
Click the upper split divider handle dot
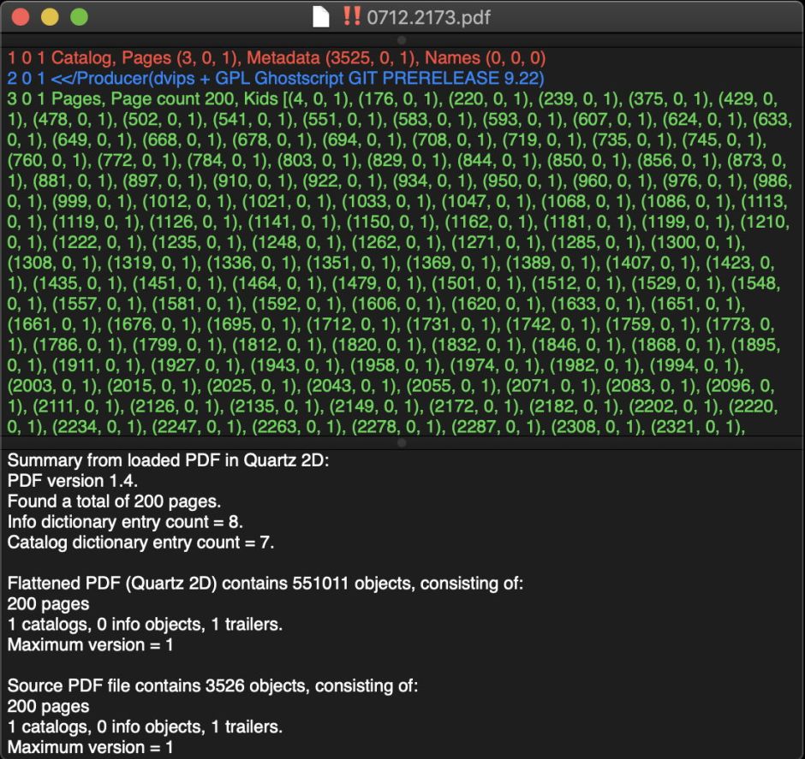(402, 39)
